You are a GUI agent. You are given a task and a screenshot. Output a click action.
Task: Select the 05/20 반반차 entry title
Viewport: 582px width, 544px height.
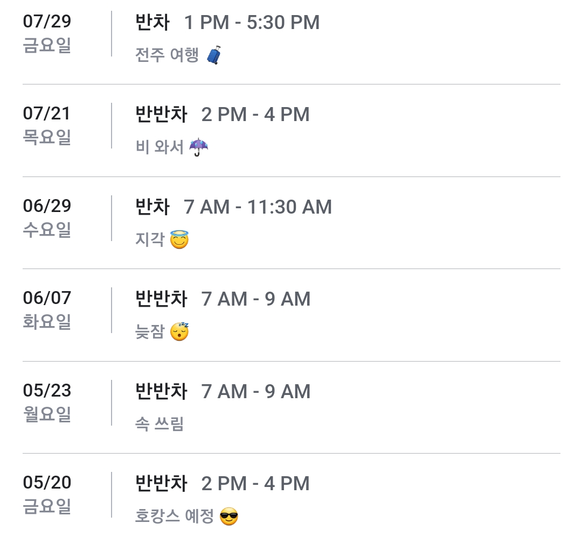coord(161,484)
